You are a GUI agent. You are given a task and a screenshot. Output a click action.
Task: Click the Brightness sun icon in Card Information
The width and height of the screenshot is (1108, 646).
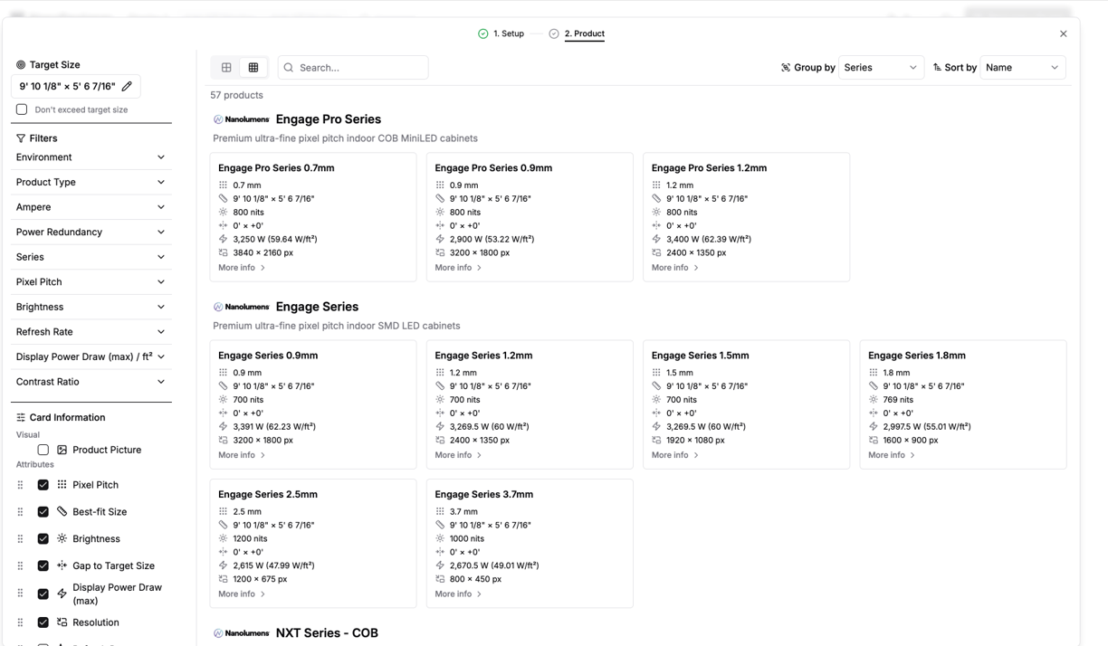[62, 539]
